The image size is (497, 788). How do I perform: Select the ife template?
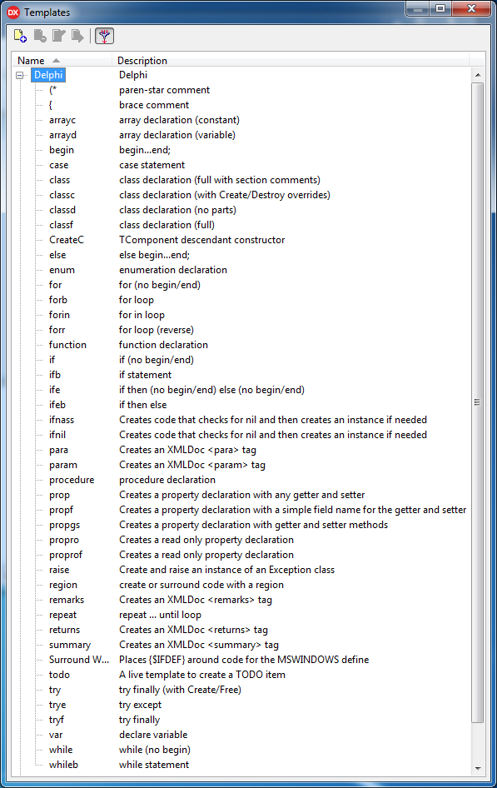tap(54, 390)
